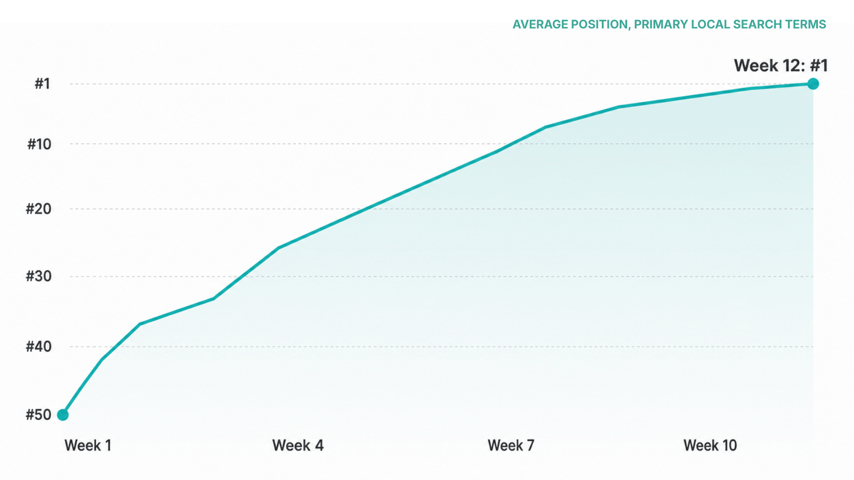
Task: Click the shaded area beneath the Week 10 line
Action: pos(710,267)
